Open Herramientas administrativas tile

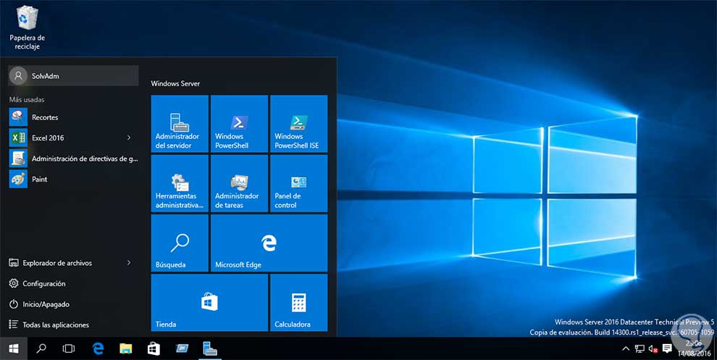tap(180, 183)
